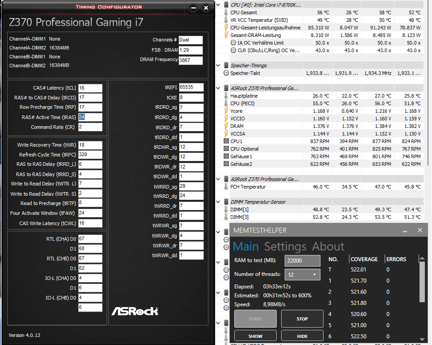Click the MemTestHelper results scrollbar thumb
Screen dimensions: 432x345
(422, 282)
